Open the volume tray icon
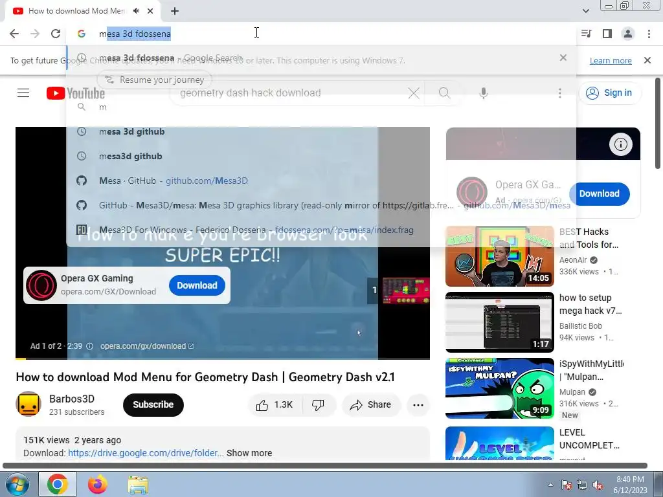663x497 pixels. coord(598,485)
